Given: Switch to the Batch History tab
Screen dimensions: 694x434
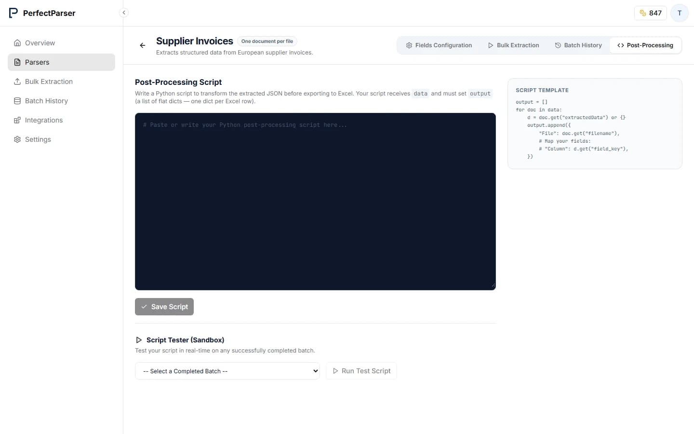Looking at the screenshot, I should point(578,45).
